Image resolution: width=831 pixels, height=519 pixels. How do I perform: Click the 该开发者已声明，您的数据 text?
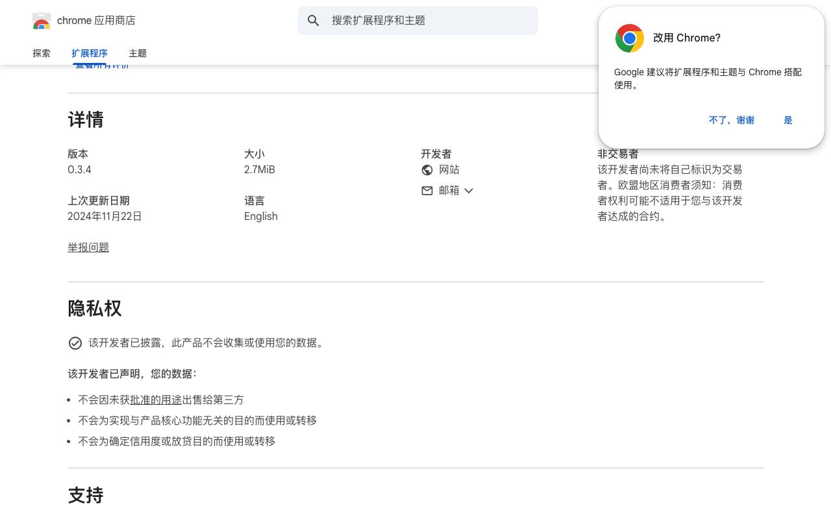(x=132, y=374)
